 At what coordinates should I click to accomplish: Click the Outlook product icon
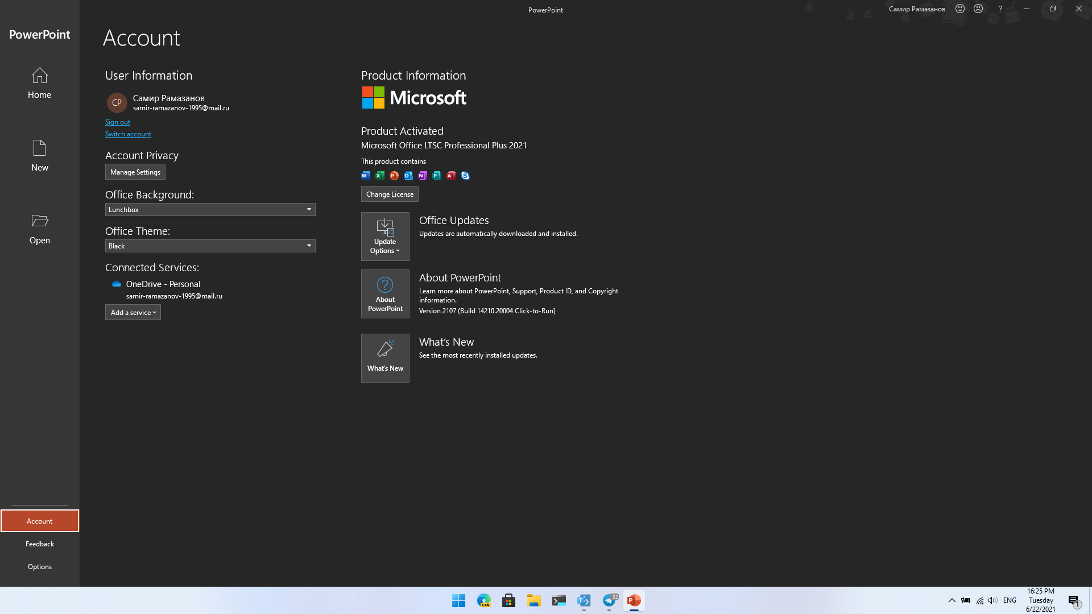tap(408, 176)
